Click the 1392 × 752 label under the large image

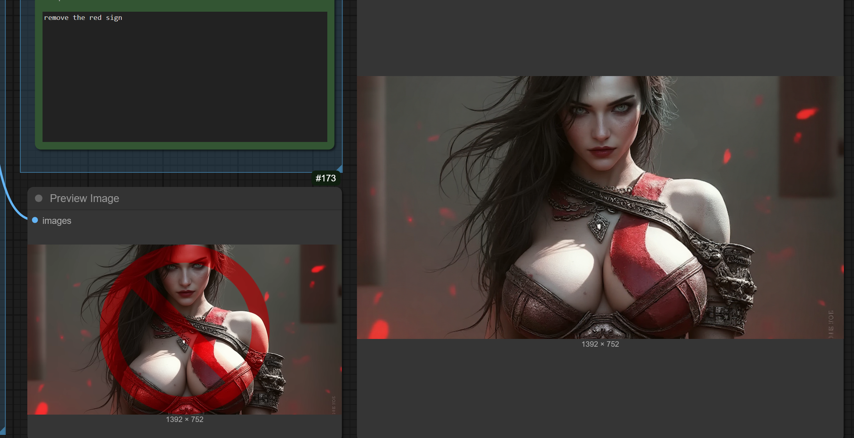[x=600, y=344]
